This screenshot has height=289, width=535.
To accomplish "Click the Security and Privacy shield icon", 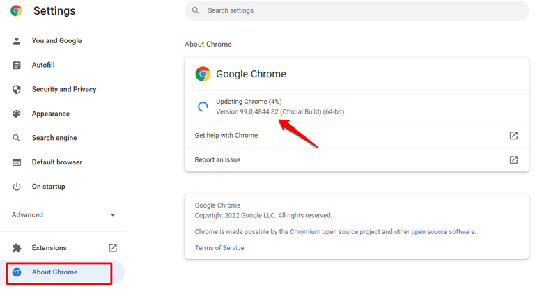I will [17, 89].
